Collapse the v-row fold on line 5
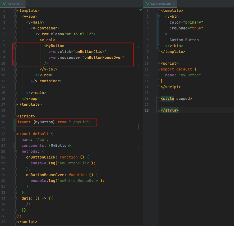Viewport: 234px width, 226px height. click(x=15, y=34)
